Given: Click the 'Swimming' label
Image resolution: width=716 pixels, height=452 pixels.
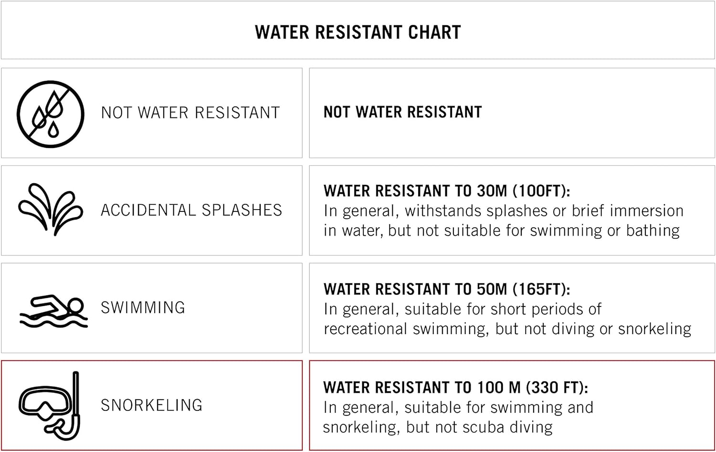Looking at the screenshot, I should point(143,307).
